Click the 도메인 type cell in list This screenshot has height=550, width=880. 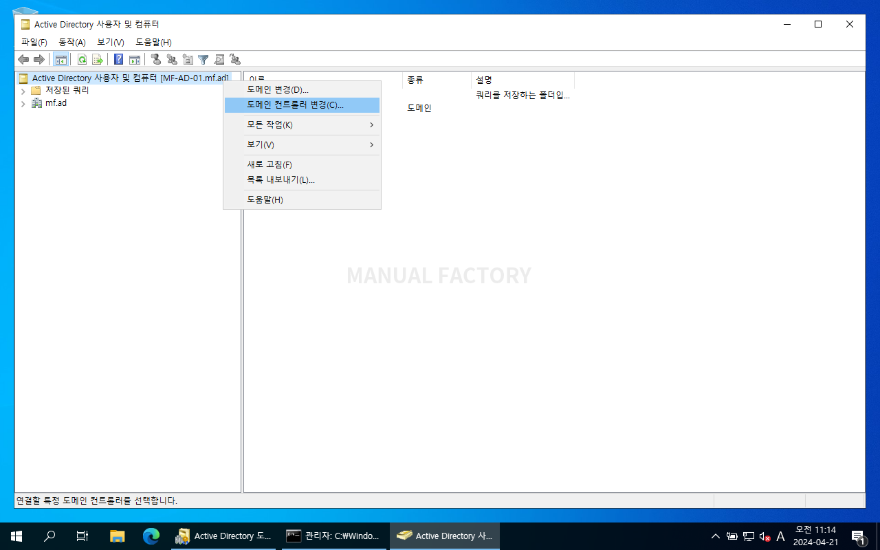(x=419, y=109)
